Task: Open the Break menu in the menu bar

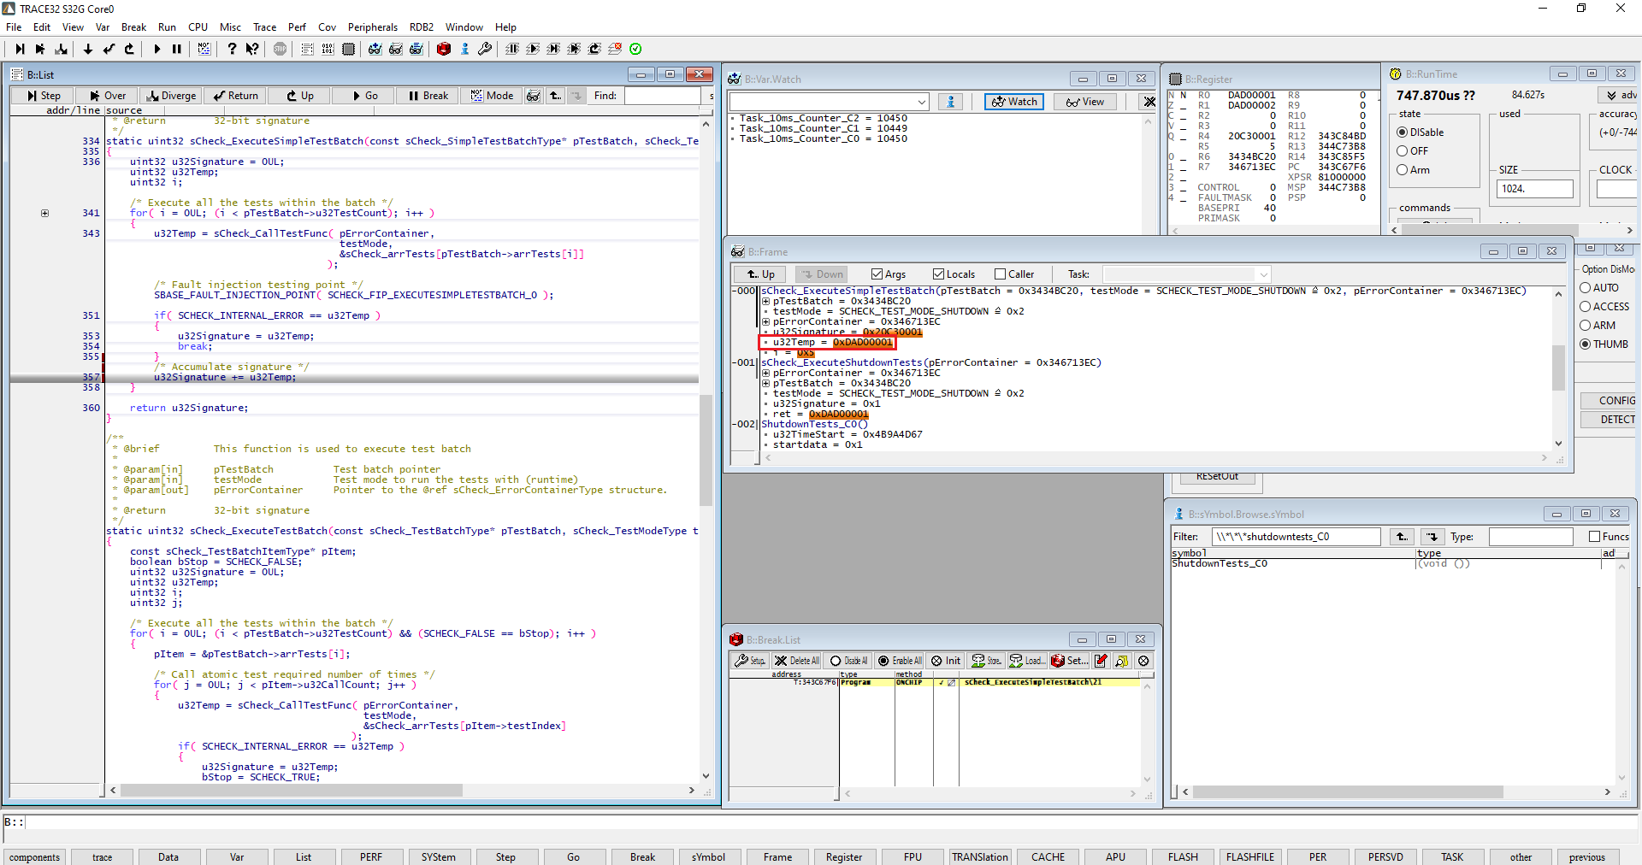Action: click(x=133, y=27)
